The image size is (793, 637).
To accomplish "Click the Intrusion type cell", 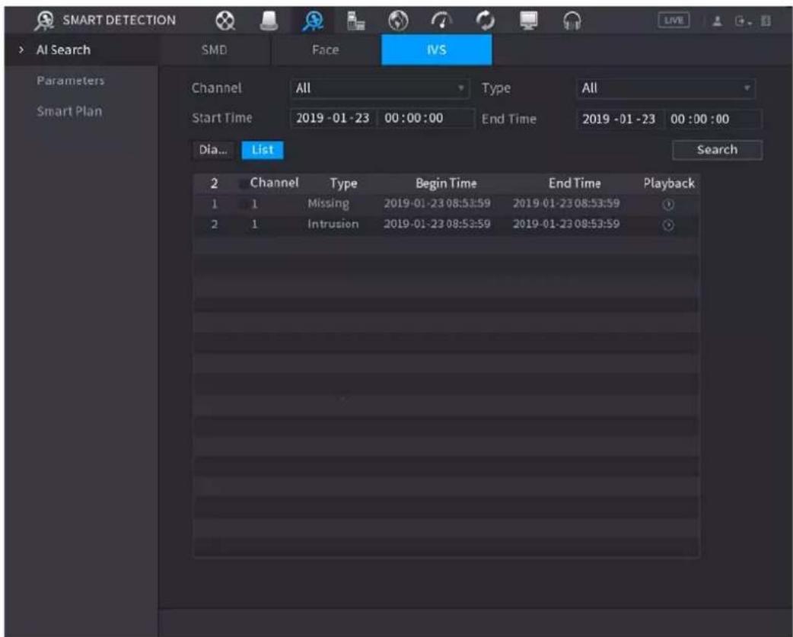I will [333, 224].
